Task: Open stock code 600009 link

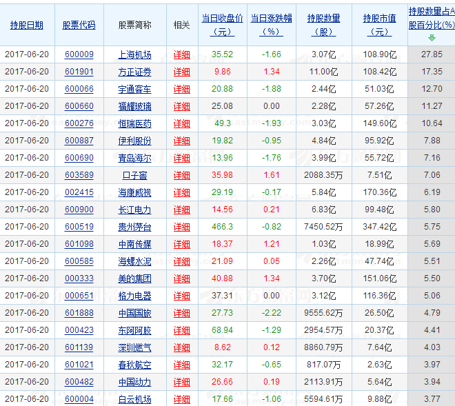Action: pos(79,54)
